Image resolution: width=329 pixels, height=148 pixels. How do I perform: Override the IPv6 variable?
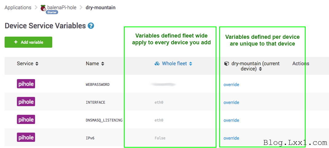(231, 138)
